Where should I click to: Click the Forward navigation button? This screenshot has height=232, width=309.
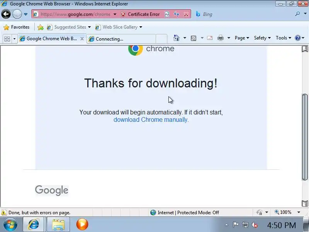17,14
